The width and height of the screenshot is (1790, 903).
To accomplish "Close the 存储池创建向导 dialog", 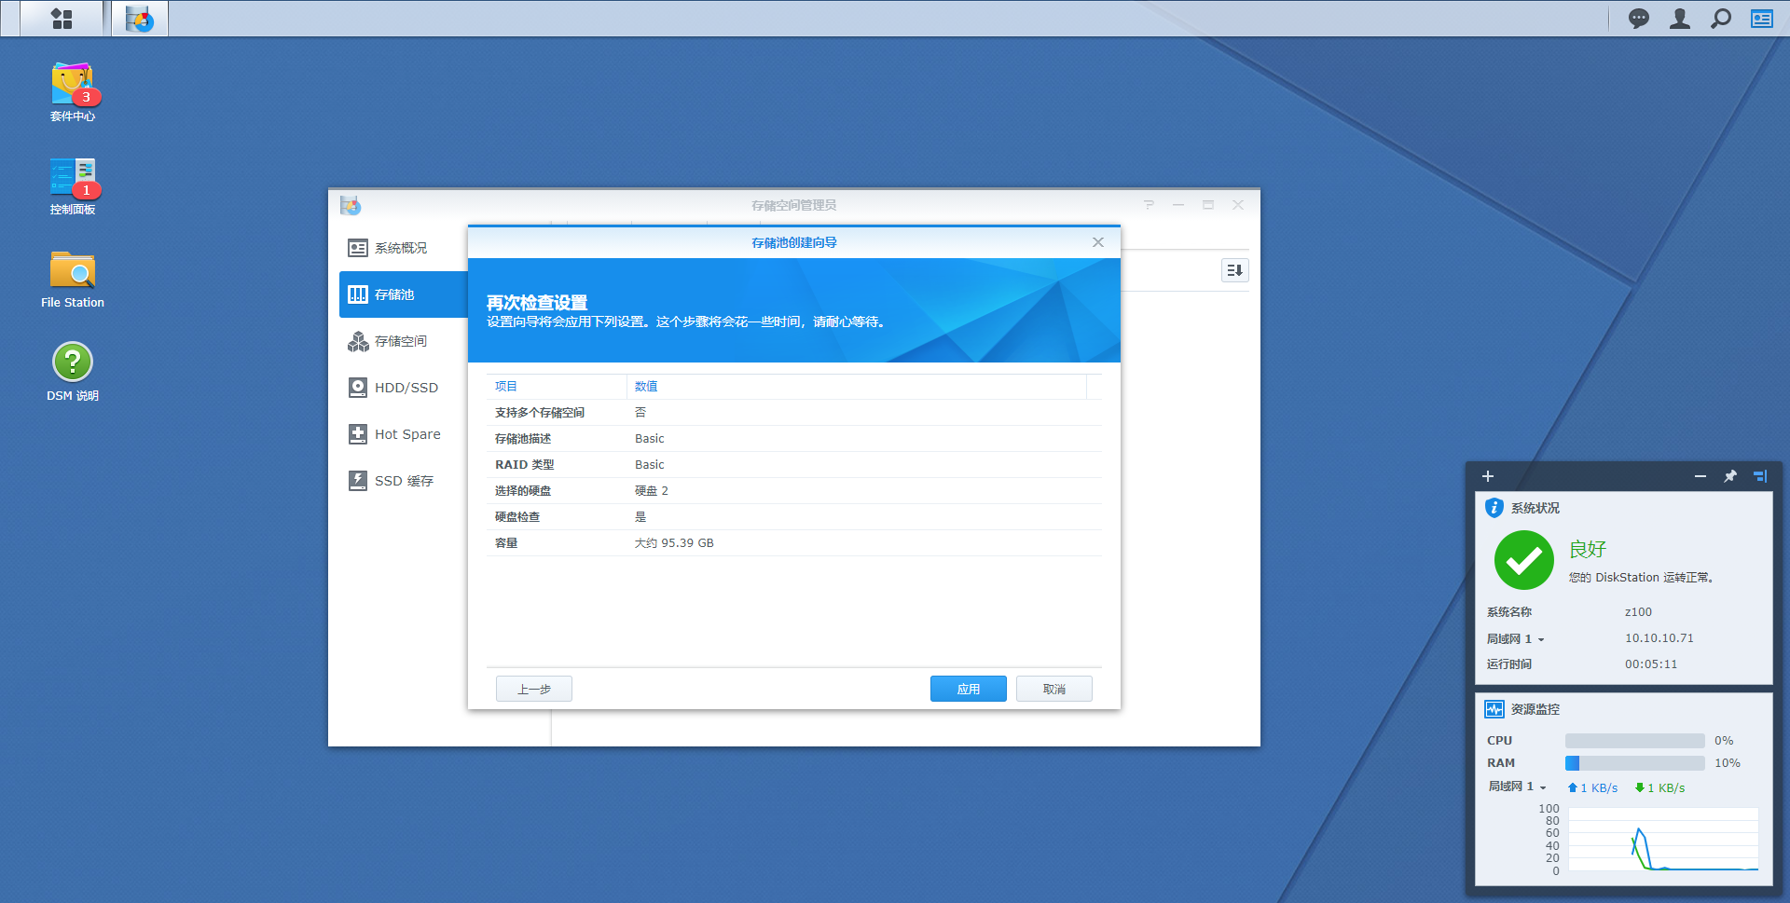I will (1098, 242).
